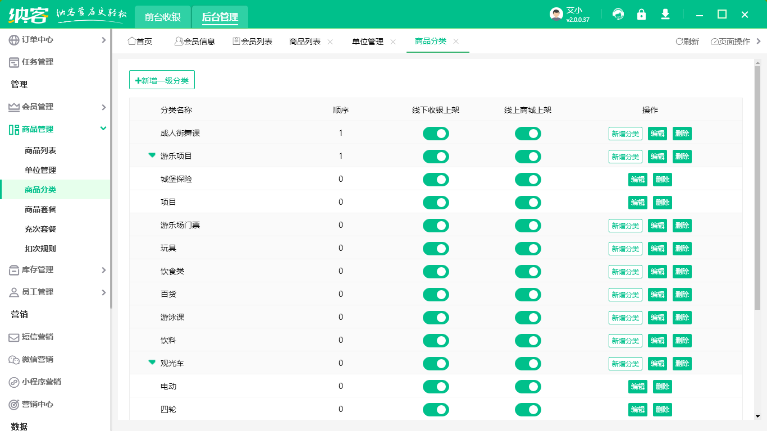Screen dimensions: 767x431
Task: Click the download icon in the title bar
Action: coord(665,15)
